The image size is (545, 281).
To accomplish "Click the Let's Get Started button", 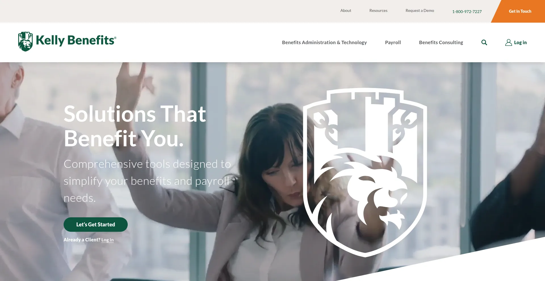I will pos(96,224).
